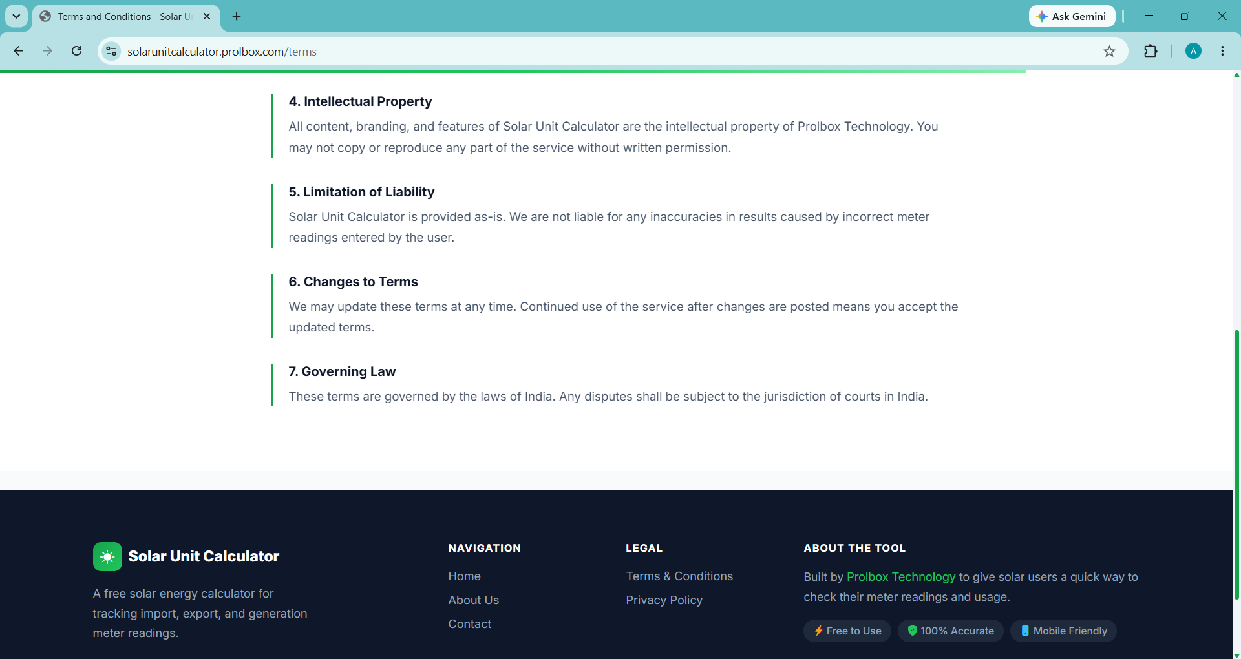
Task: Open the Extensions puzzle icon
Action: [x=1151, y=51]
